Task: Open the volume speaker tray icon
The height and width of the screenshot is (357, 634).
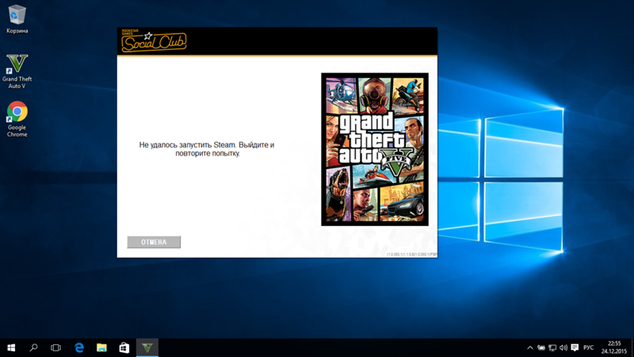Action: [x=563, y=347]
